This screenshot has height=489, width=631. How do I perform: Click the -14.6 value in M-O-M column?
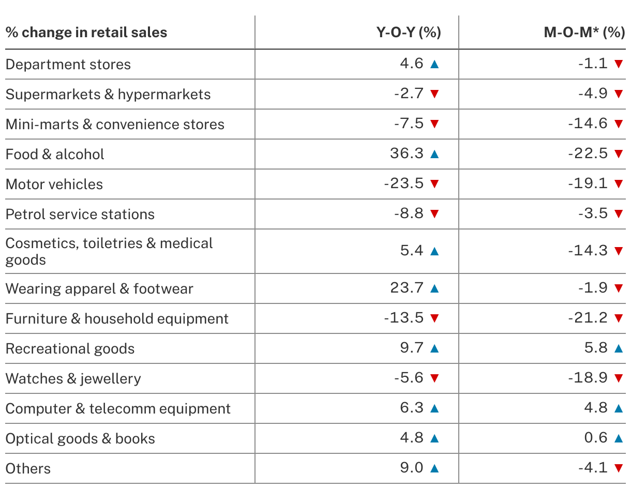click(x=588, y=124)
